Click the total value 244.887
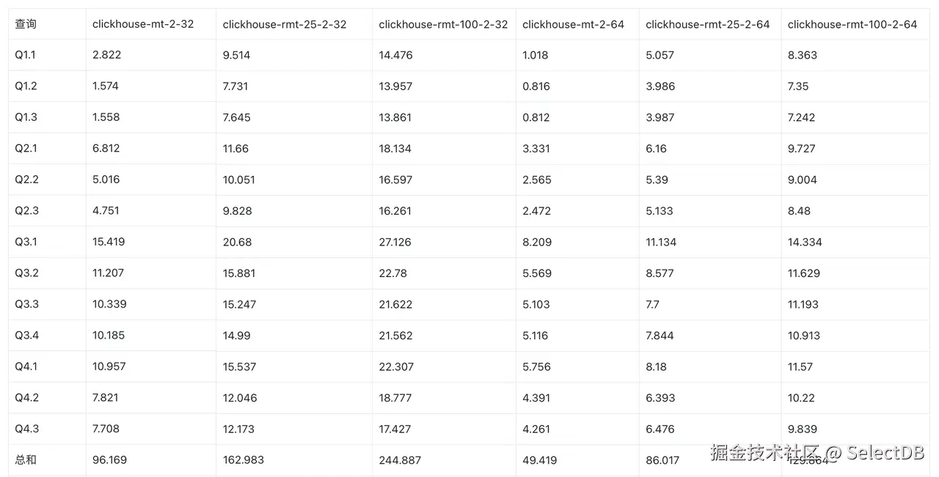This screenshot has height=477, width=939. click(x=400, y=460)
